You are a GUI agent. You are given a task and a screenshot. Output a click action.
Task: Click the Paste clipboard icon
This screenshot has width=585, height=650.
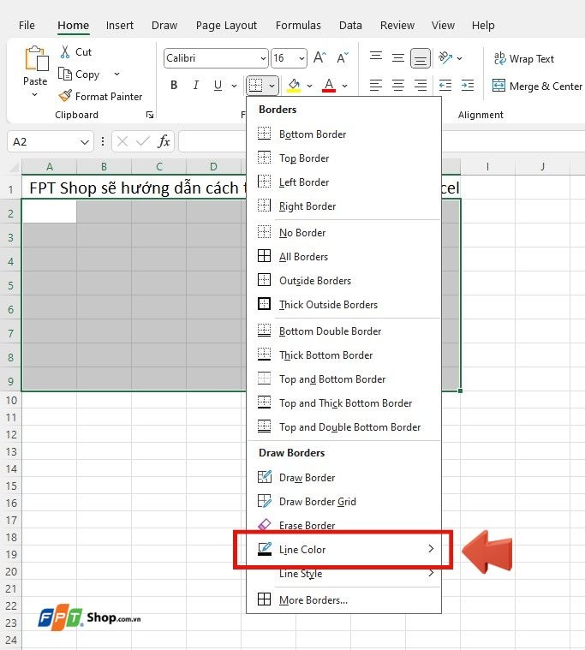[x=37, y=58]
